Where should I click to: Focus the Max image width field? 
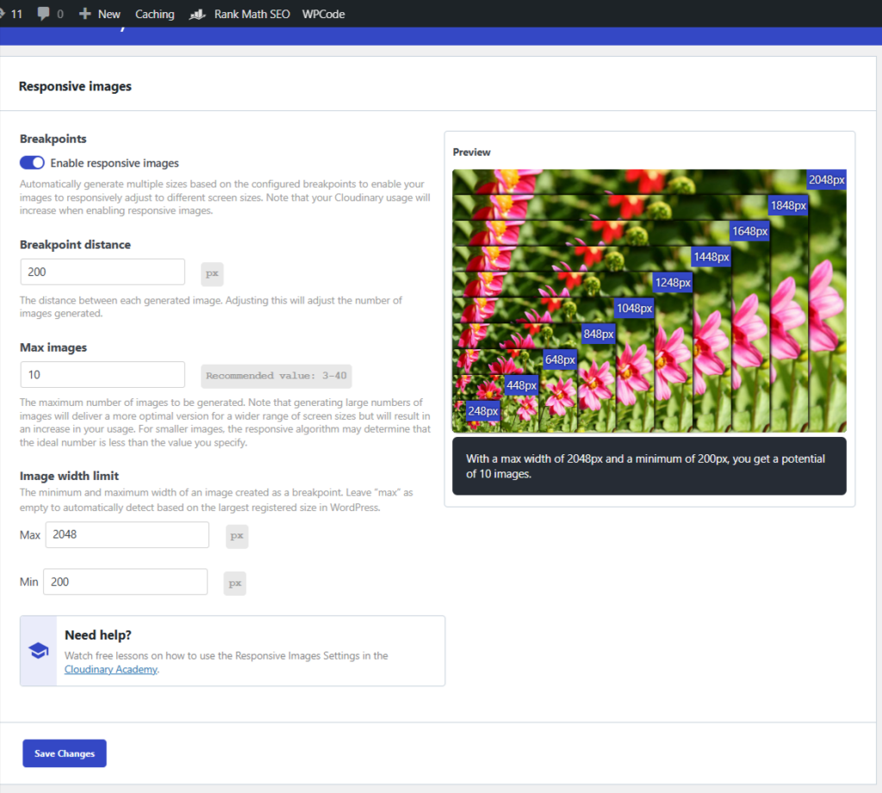pyautogui.click(x=127, y=534)
